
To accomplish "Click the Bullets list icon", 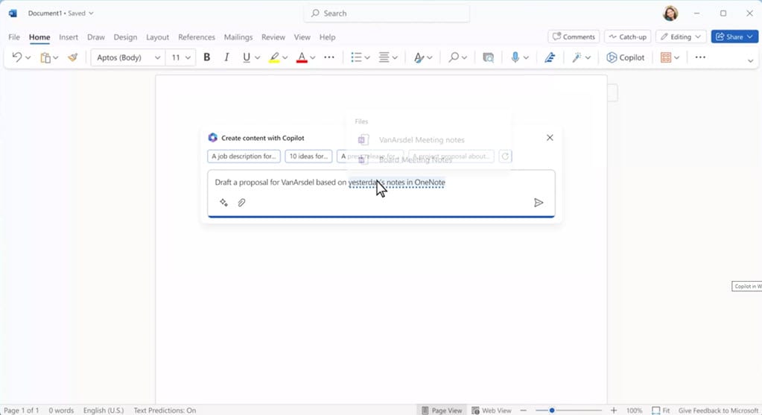I will 356,57.
